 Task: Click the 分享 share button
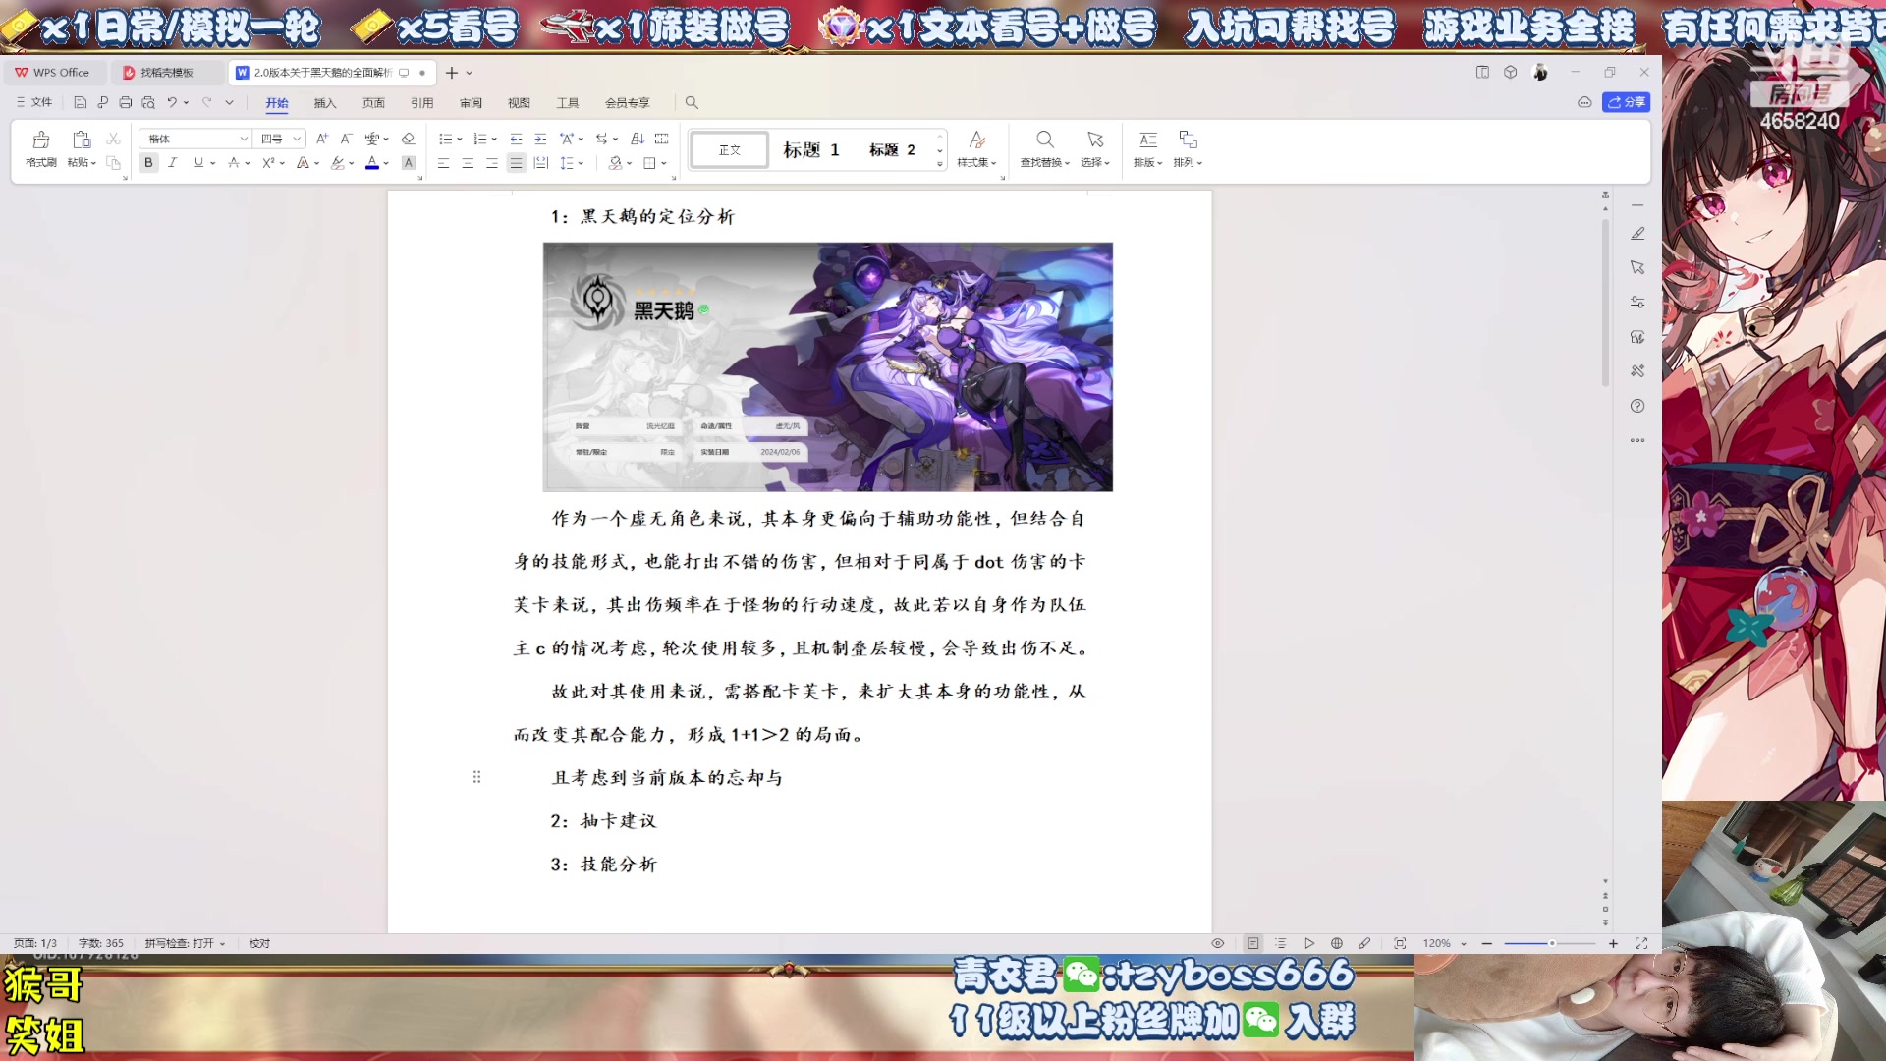[x=1627, y=102]
